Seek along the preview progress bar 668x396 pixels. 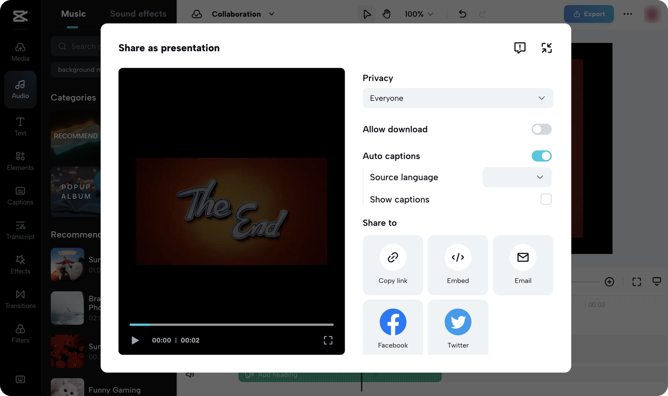232,325
